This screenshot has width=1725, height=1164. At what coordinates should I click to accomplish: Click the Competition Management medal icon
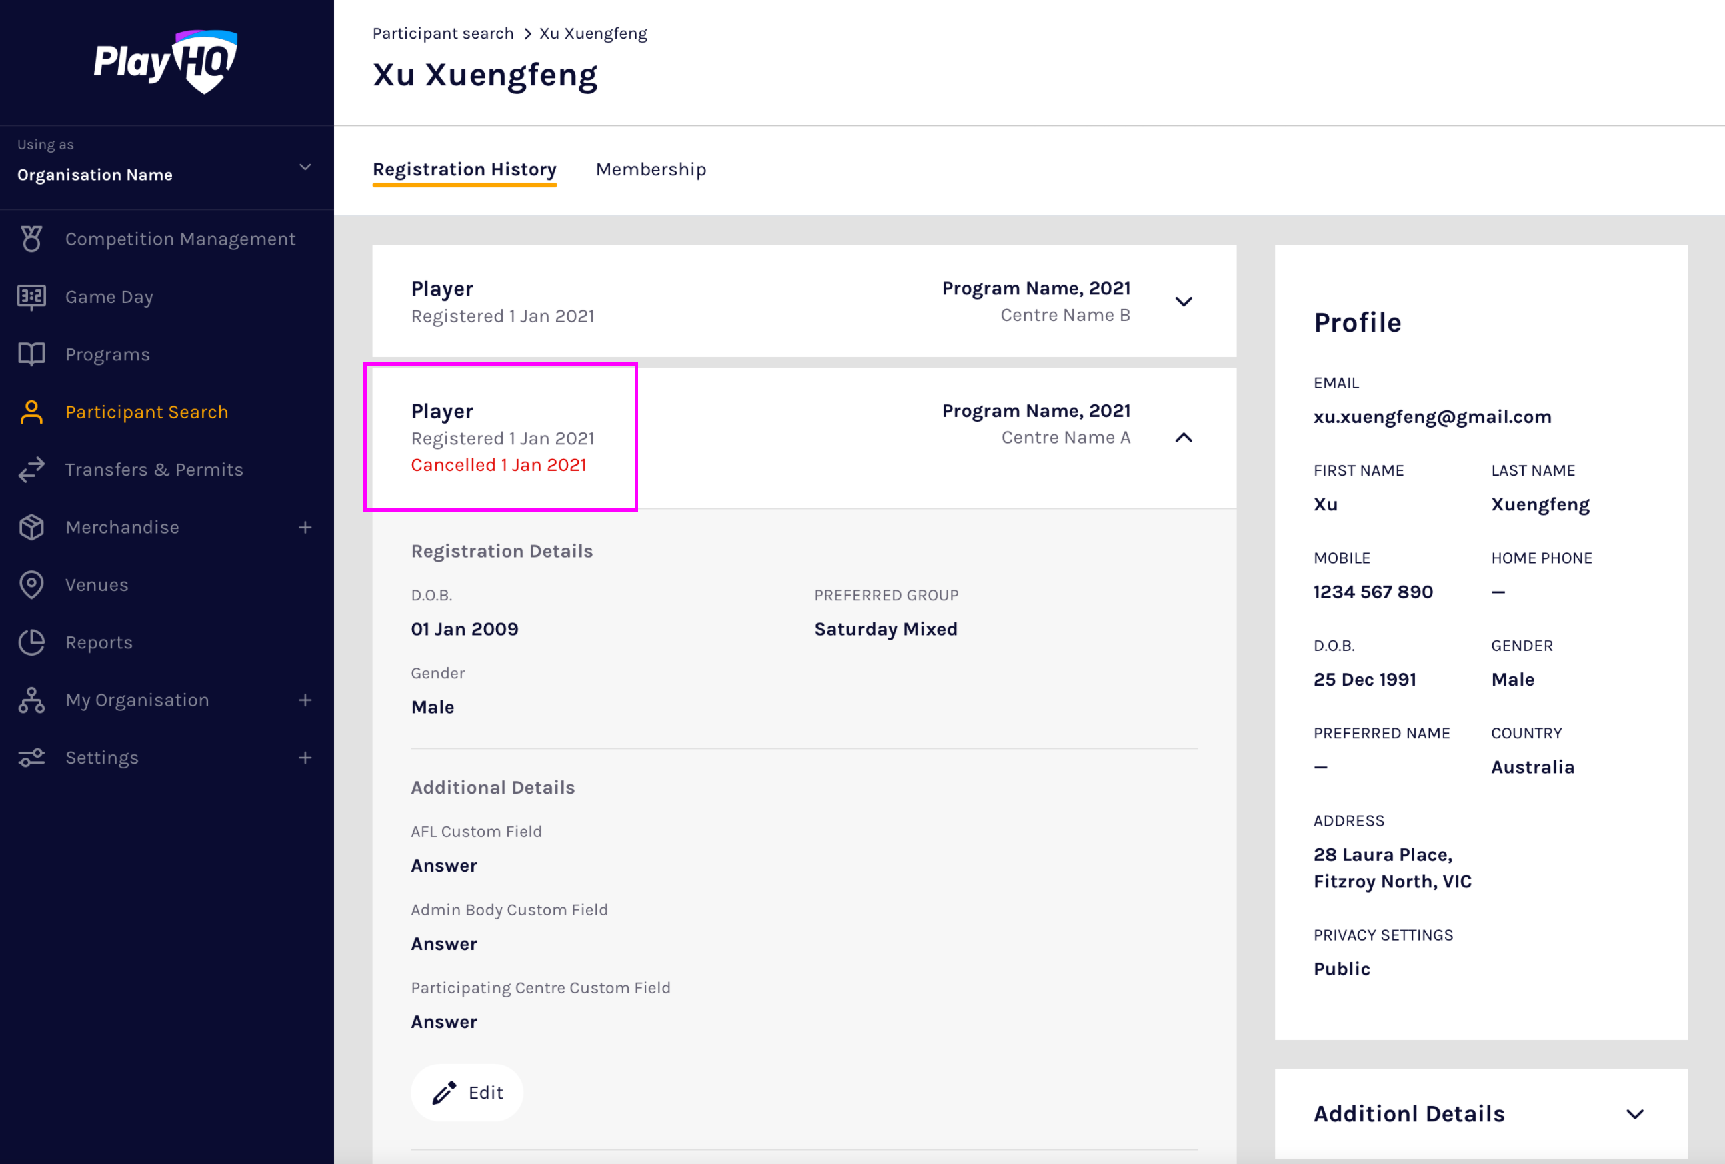point(31,239)
